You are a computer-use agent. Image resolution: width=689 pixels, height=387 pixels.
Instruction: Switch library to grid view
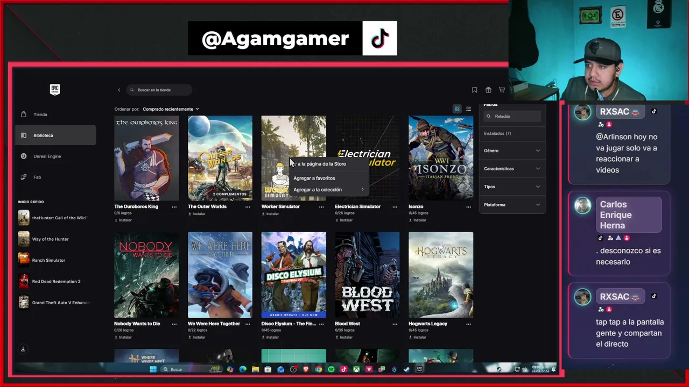point(457,109)
